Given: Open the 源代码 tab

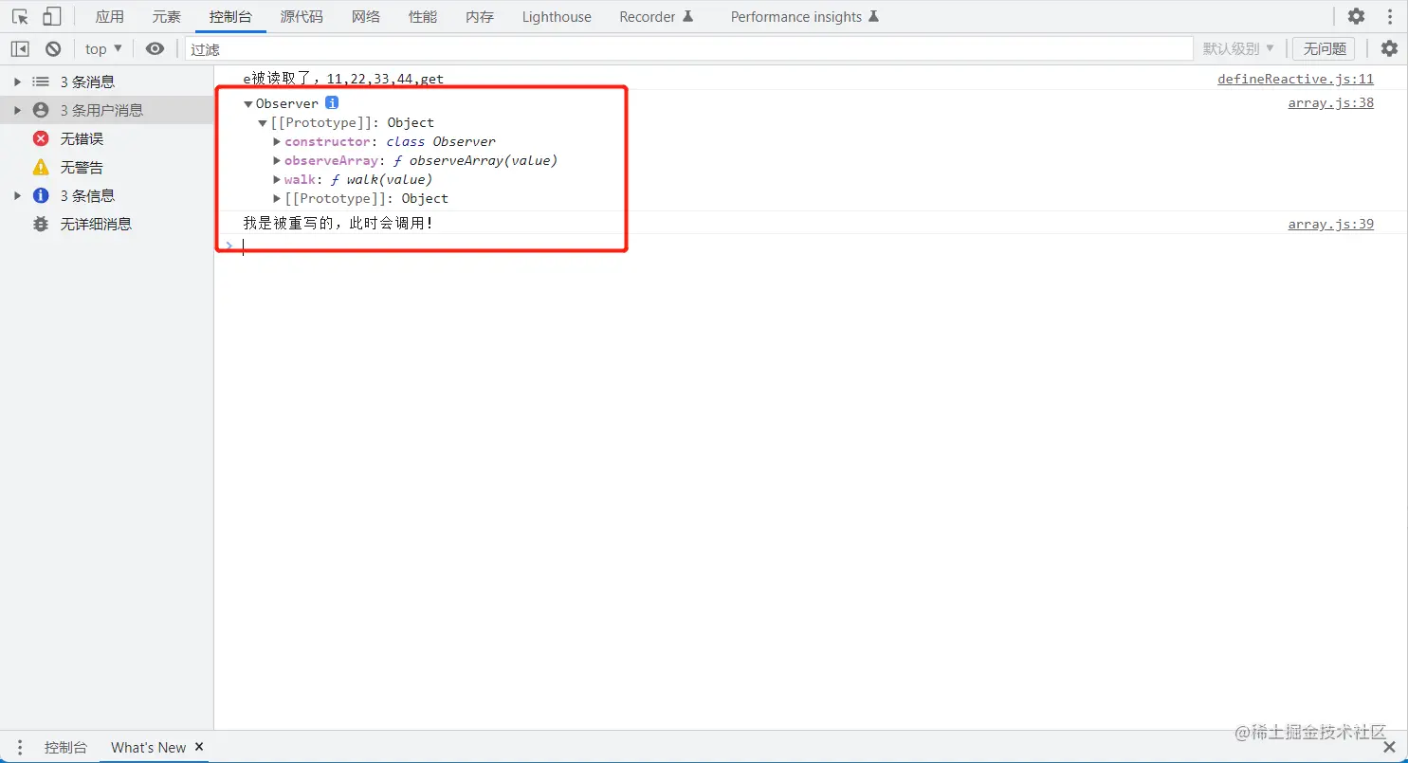Looking at the screenshot, I should pos(302,17).
